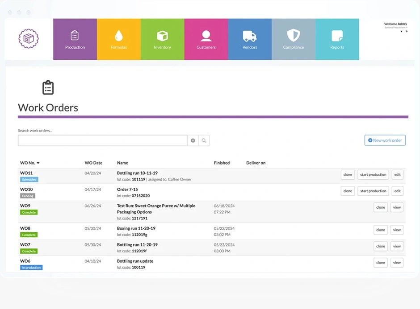This screenshot has width=420, height=309.
Task: Sort by WO No. column arrow
Action: (38, 163)
